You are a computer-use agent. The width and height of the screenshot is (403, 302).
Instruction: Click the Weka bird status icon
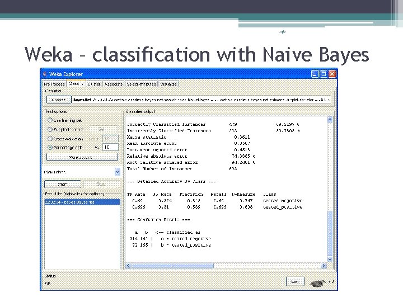coord(318,283)
